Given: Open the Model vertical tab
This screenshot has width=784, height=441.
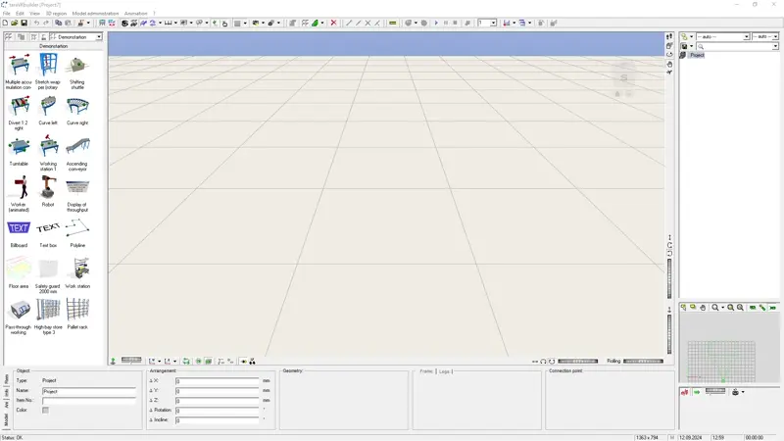Looking at the screenshot, I should tap(7, 419).
